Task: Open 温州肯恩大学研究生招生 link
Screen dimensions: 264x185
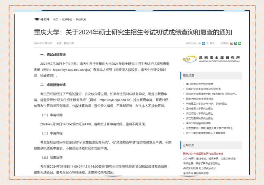Action: (x=199, y=108)
